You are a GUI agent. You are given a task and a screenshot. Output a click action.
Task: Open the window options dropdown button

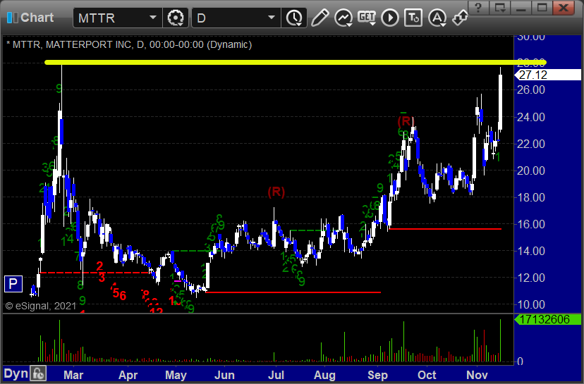[x=499, y=8]
